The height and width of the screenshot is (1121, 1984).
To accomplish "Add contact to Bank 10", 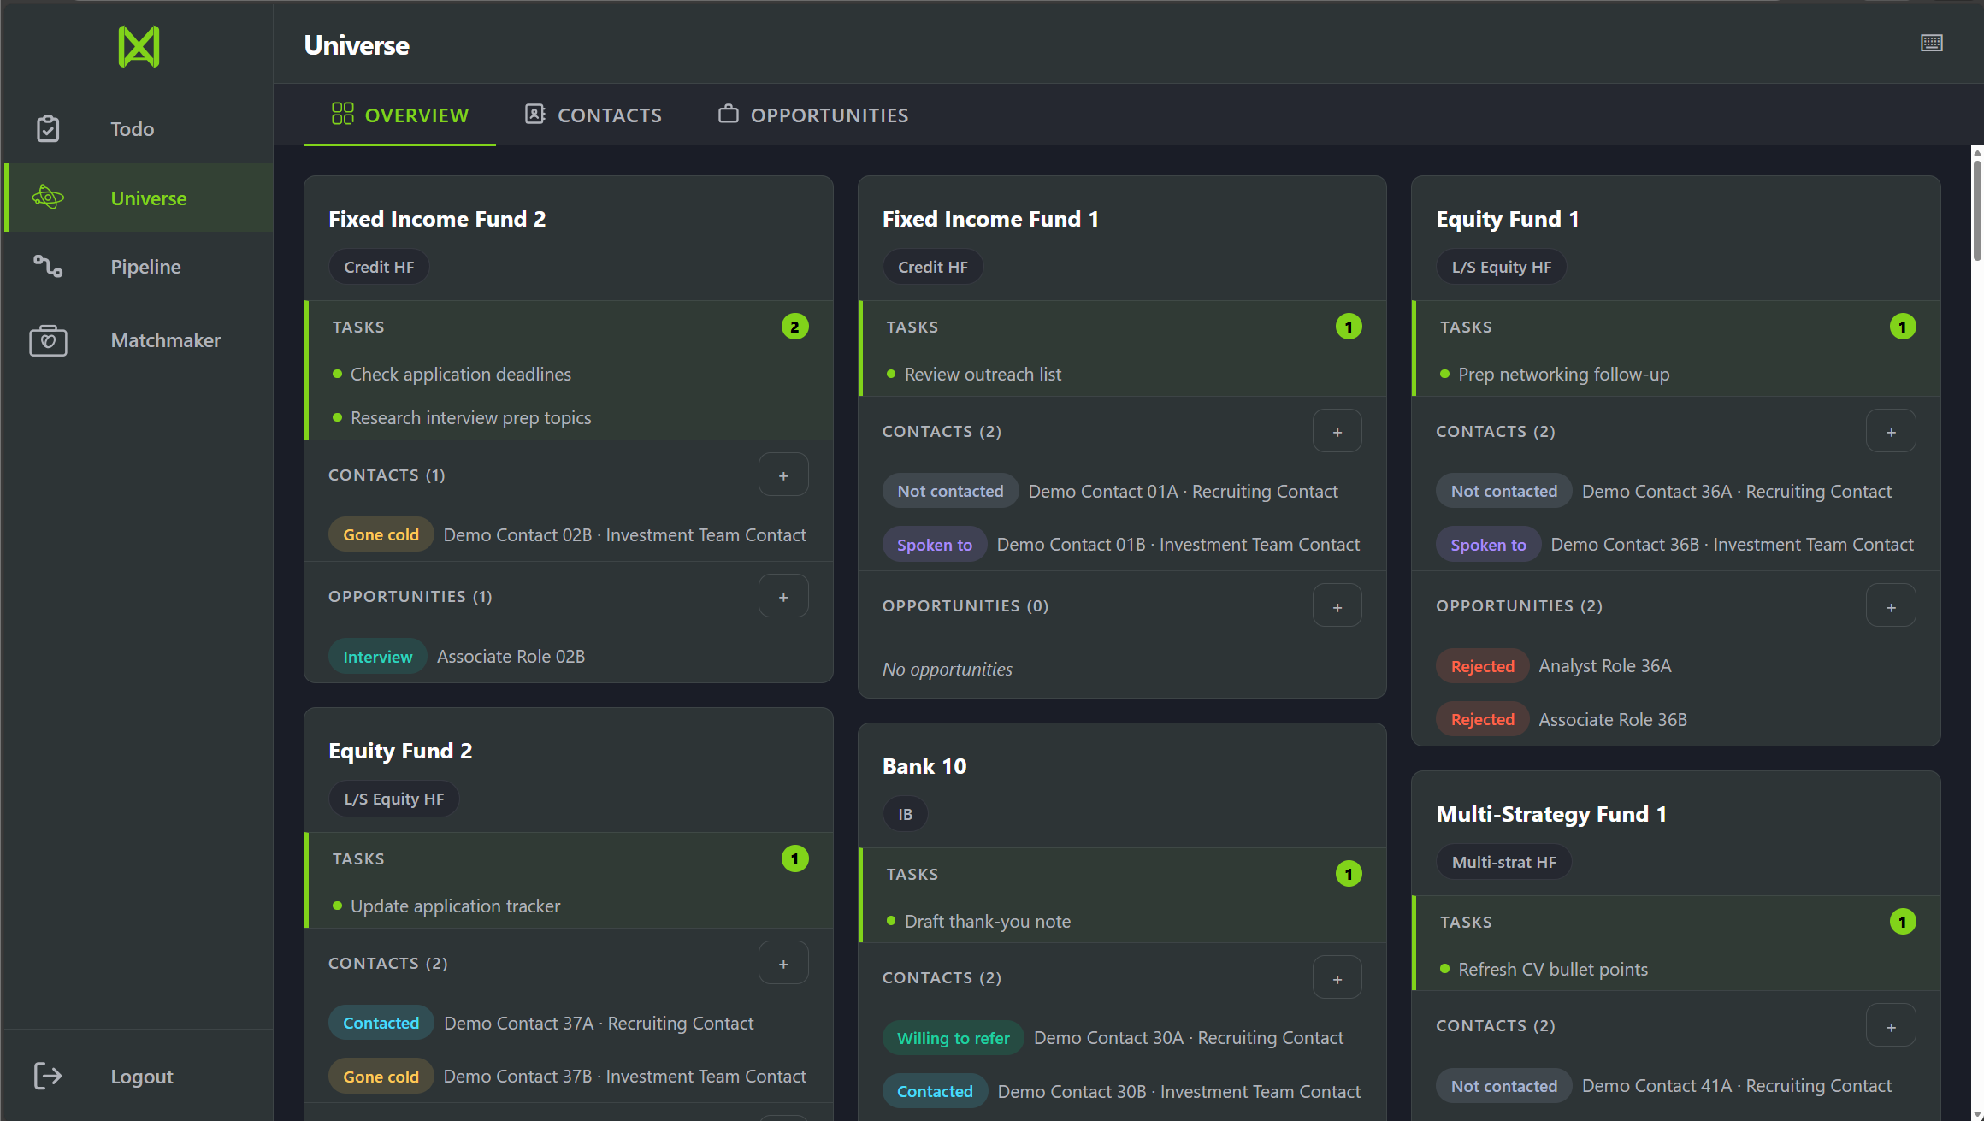I will pos(1337,978).
